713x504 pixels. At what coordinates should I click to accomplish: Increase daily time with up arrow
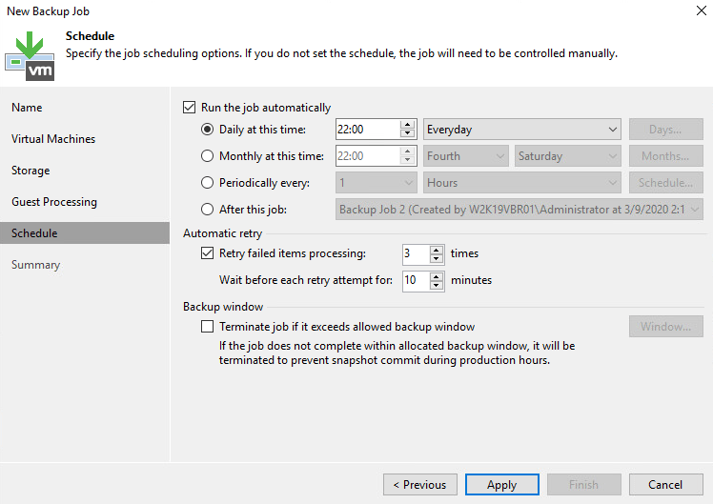[x=407, y=125]
